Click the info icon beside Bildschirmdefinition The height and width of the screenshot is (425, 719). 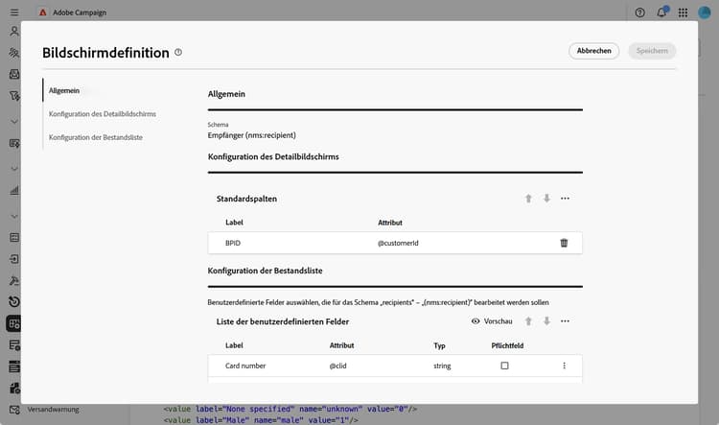(178, 53)
